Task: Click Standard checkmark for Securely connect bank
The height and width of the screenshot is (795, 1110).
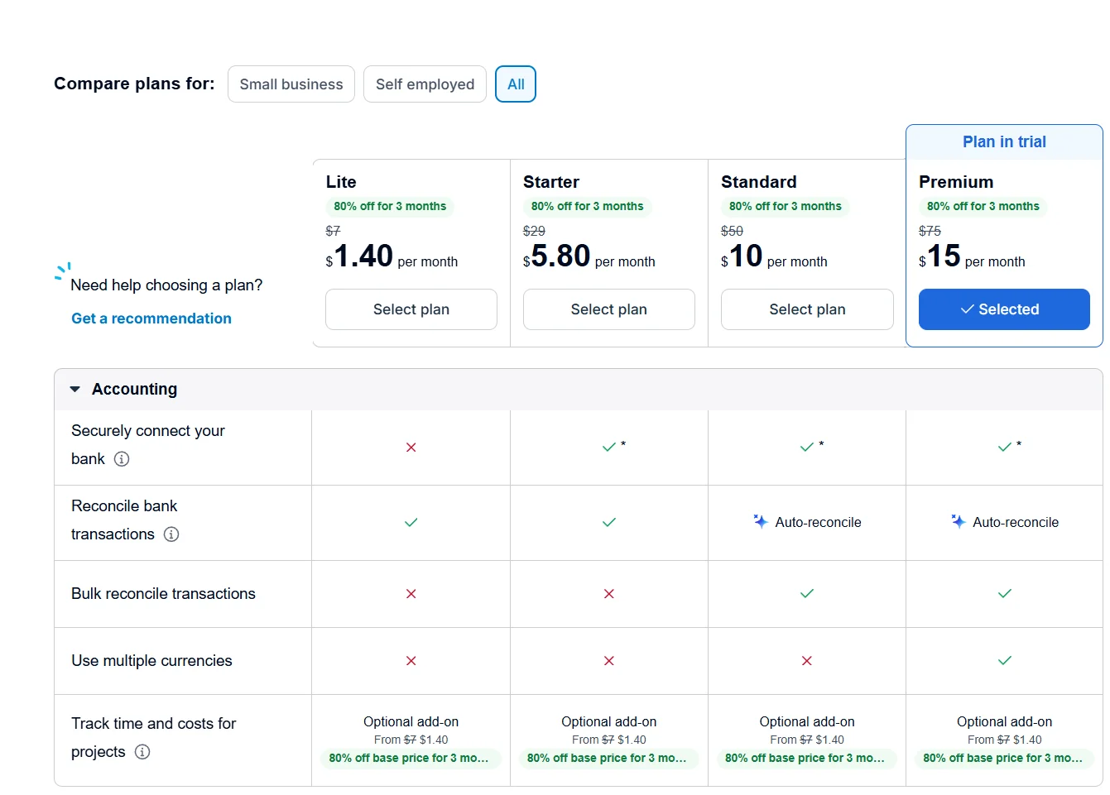Action: point(807,447)
